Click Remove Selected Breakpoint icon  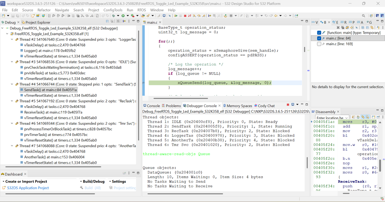tap(338, 27)
